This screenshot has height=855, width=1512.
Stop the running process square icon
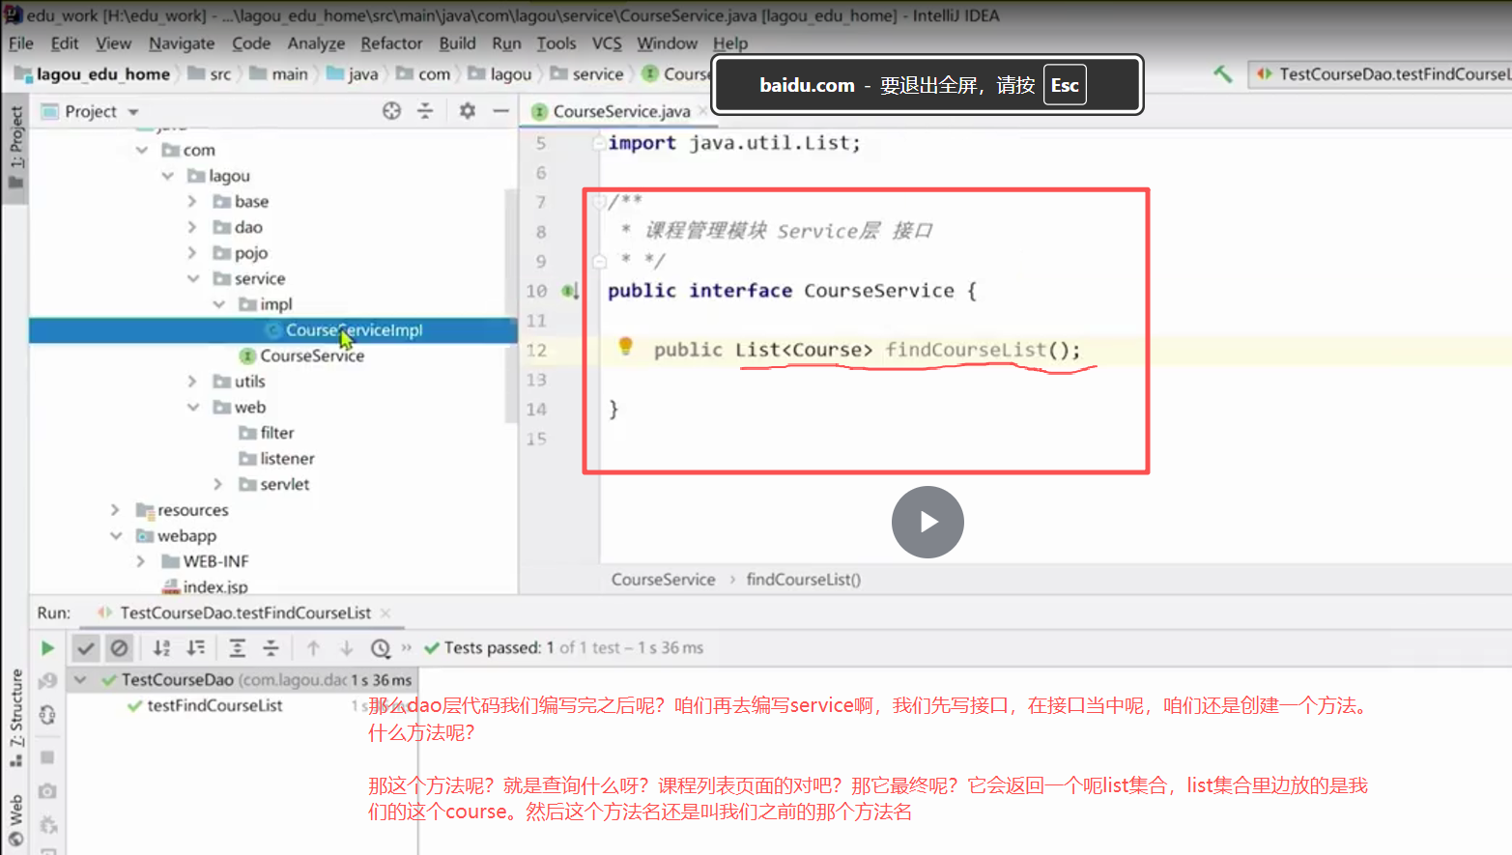point(47,757)
